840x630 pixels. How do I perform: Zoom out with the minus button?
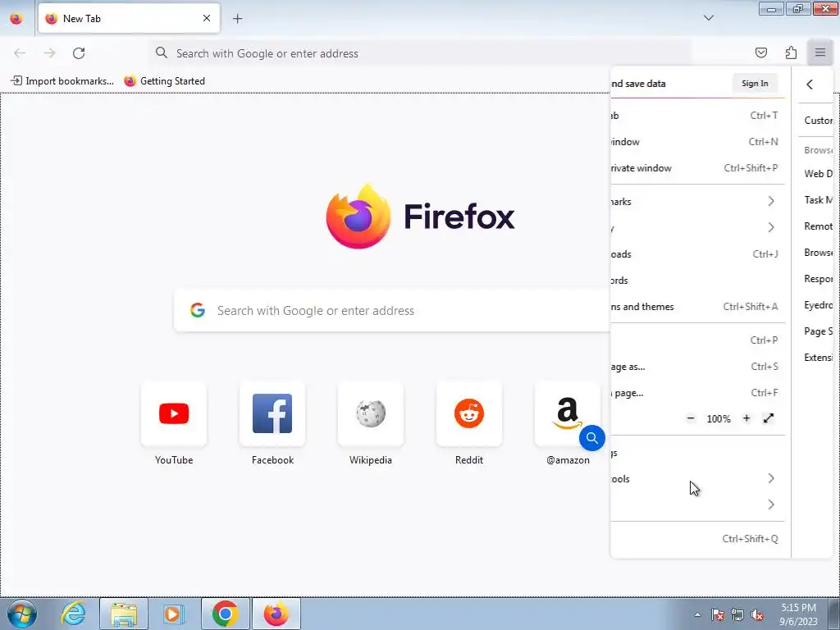[691, 418]
